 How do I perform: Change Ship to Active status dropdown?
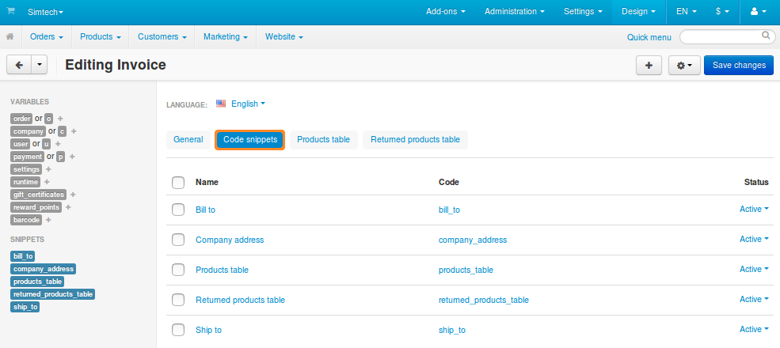tap(754, 329)
